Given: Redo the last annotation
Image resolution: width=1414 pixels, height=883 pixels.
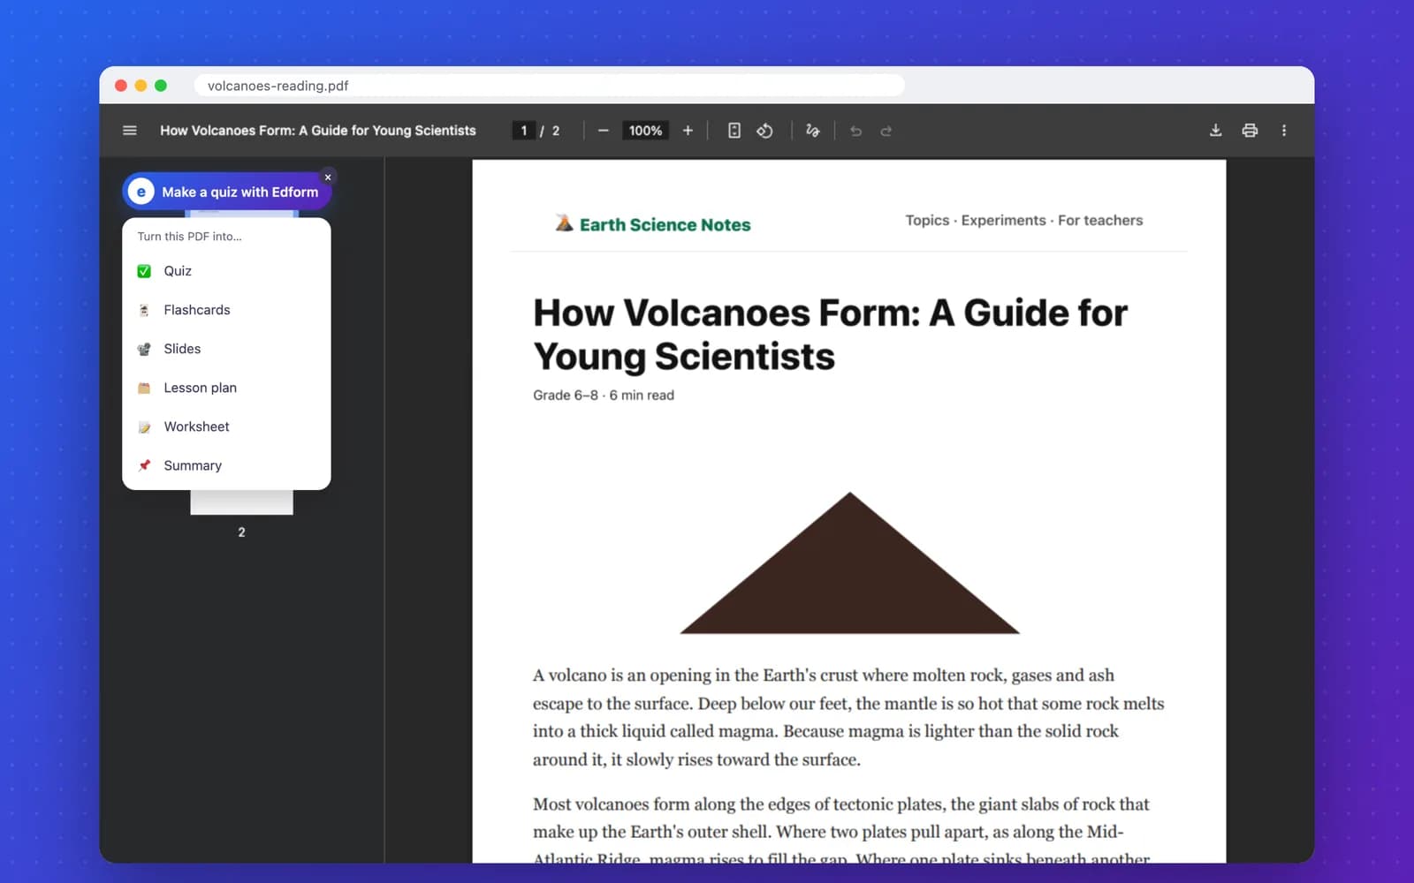Looking at the screenshot, I should tap(886, 131).
